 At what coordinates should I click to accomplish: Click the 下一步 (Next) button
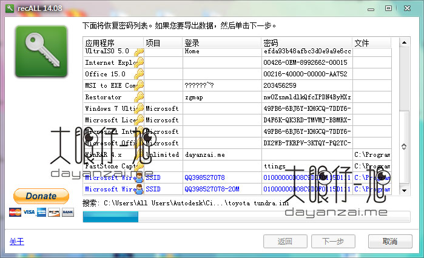333,241
